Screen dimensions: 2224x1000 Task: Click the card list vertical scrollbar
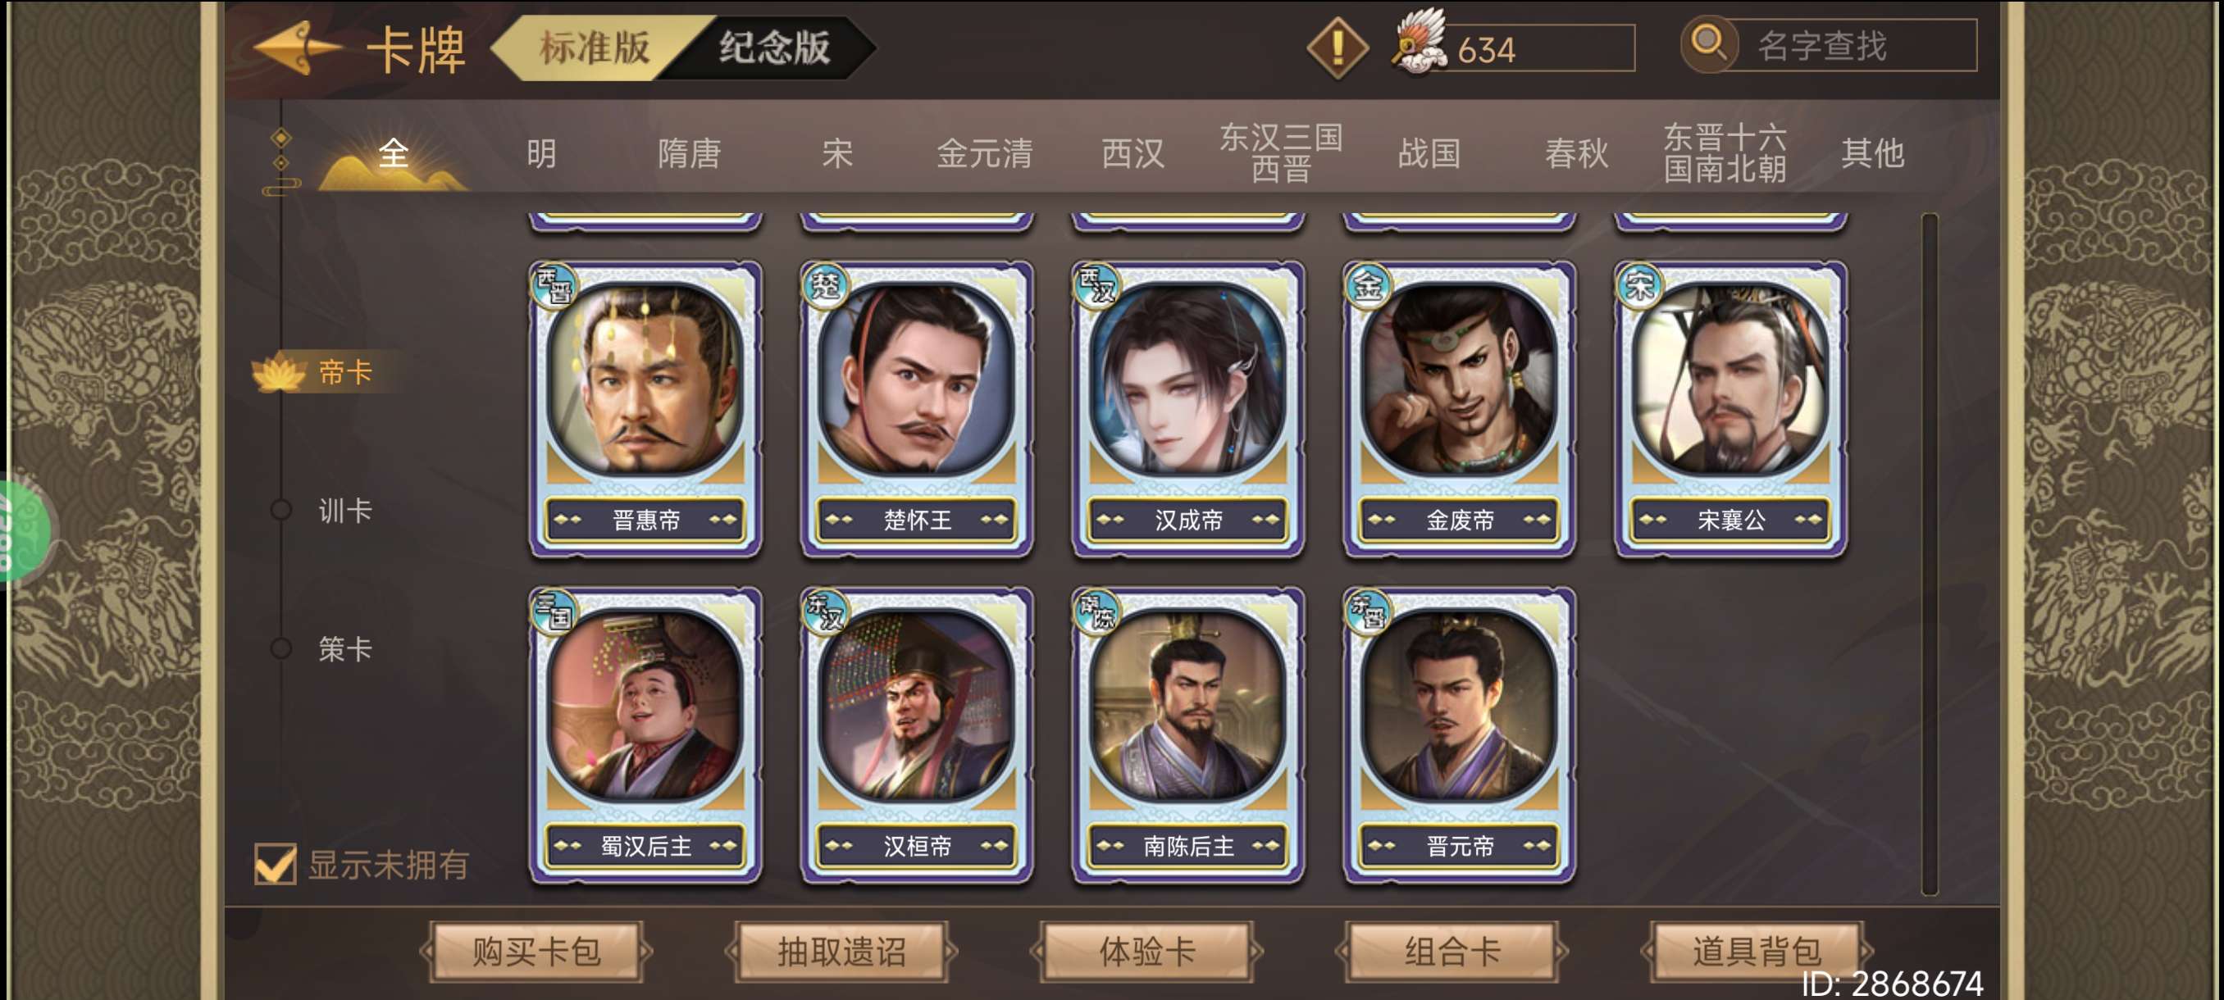pos(1930,554)
